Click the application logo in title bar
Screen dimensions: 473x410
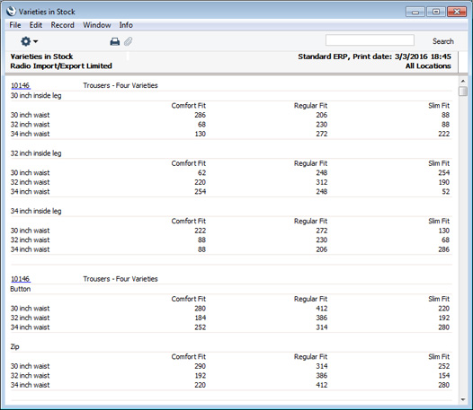point(11,12)
